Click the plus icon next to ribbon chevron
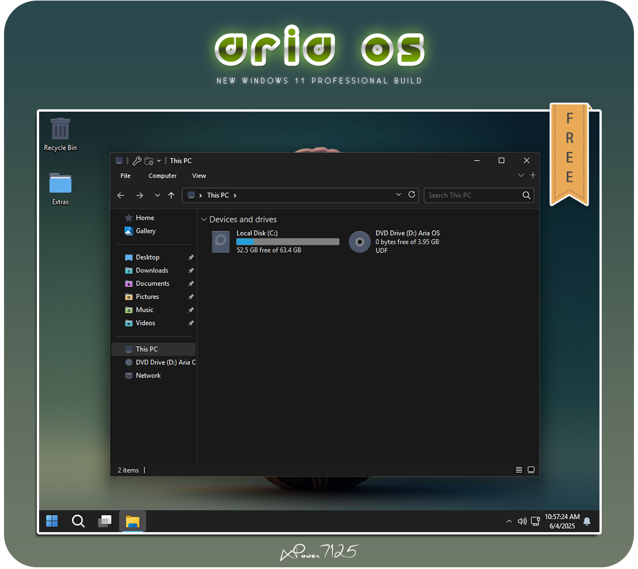This screenshot has height=569, width=638. 533,175
